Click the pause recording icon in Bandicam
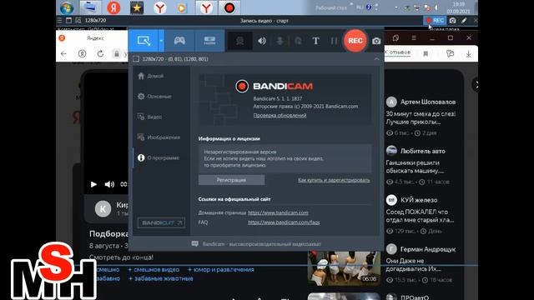The height and width of the screenshot is (300, 534). coord(334,41)
